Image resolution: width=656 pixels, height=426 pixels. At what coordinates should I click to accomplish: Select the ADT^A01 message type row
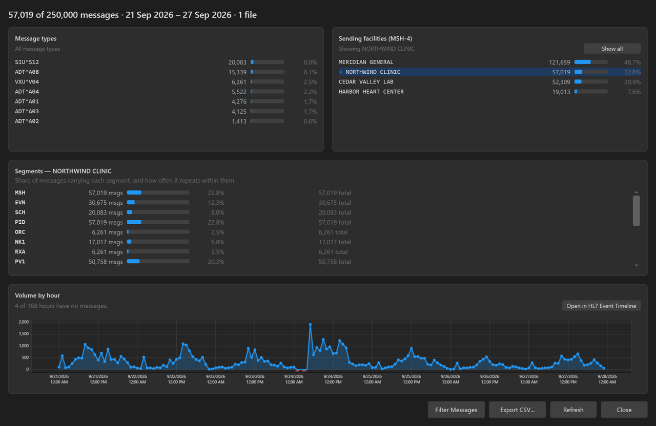point(166,101)
